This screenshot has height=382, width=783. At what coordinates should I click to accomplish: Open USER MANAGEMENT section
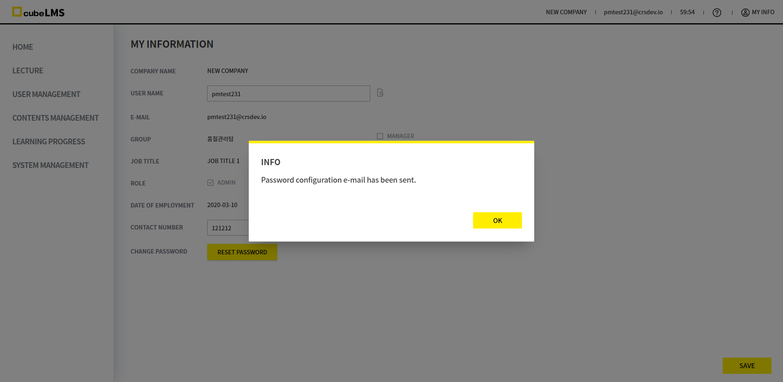pyautogui.click(x=46, y=94)
